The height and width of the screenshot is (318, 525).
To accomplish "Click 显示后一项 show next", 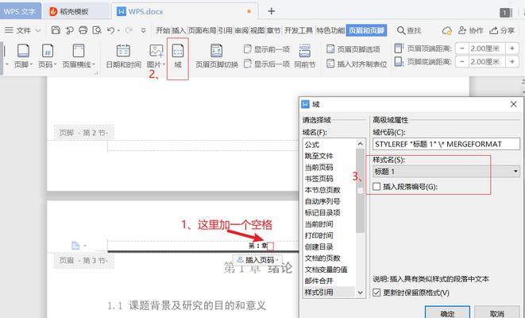I will [267, 64].
